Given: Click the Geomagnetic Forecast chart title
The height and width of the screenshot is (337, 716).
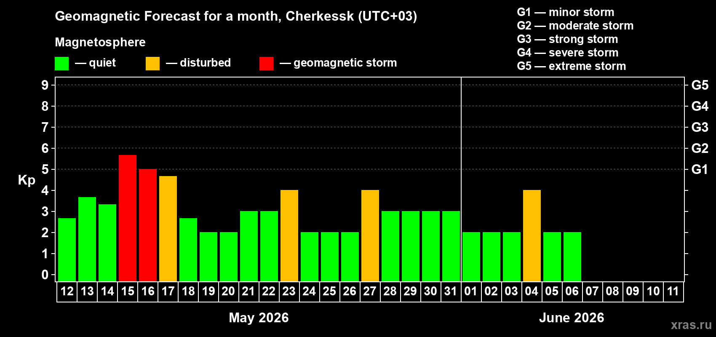Looking at the screenshot, I should pos(236,16).
